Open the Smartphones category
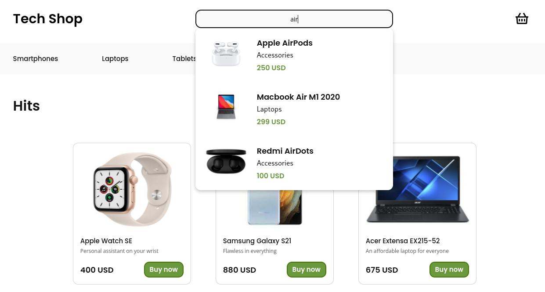The width and height of the screenshot is (545, 292). pyautogui.click(x=35, y=58)
